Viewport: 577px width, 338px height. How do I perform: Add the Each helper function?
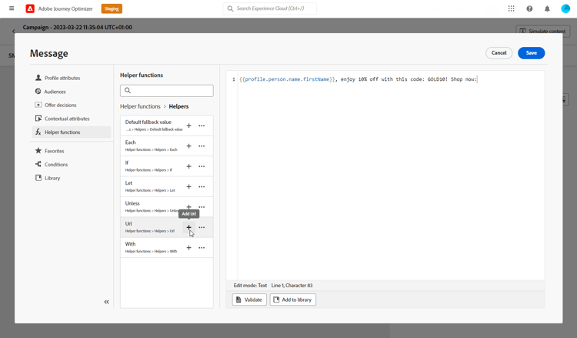188,146
